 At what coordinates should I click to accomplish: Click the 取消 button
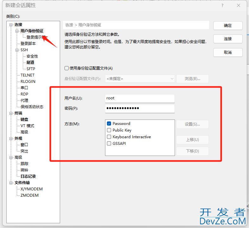[228, 52]
